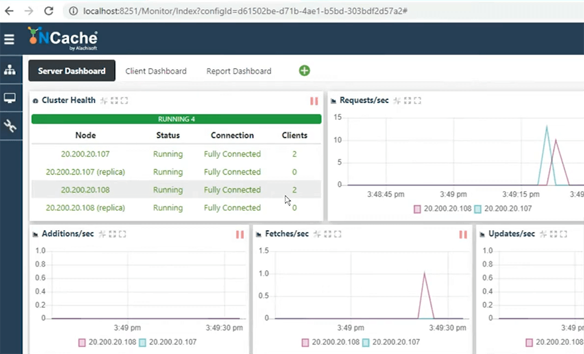
Task: Click the NCache logo
Action: (63, 38)
